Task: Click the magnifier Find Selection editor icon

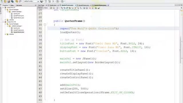Action: 62,8
